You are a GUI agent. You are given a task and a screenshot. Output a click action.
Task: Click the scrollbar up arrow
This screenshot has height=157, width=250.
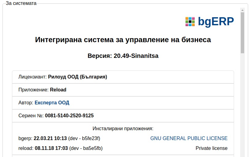pyautogui.click(x=243, y=10)
